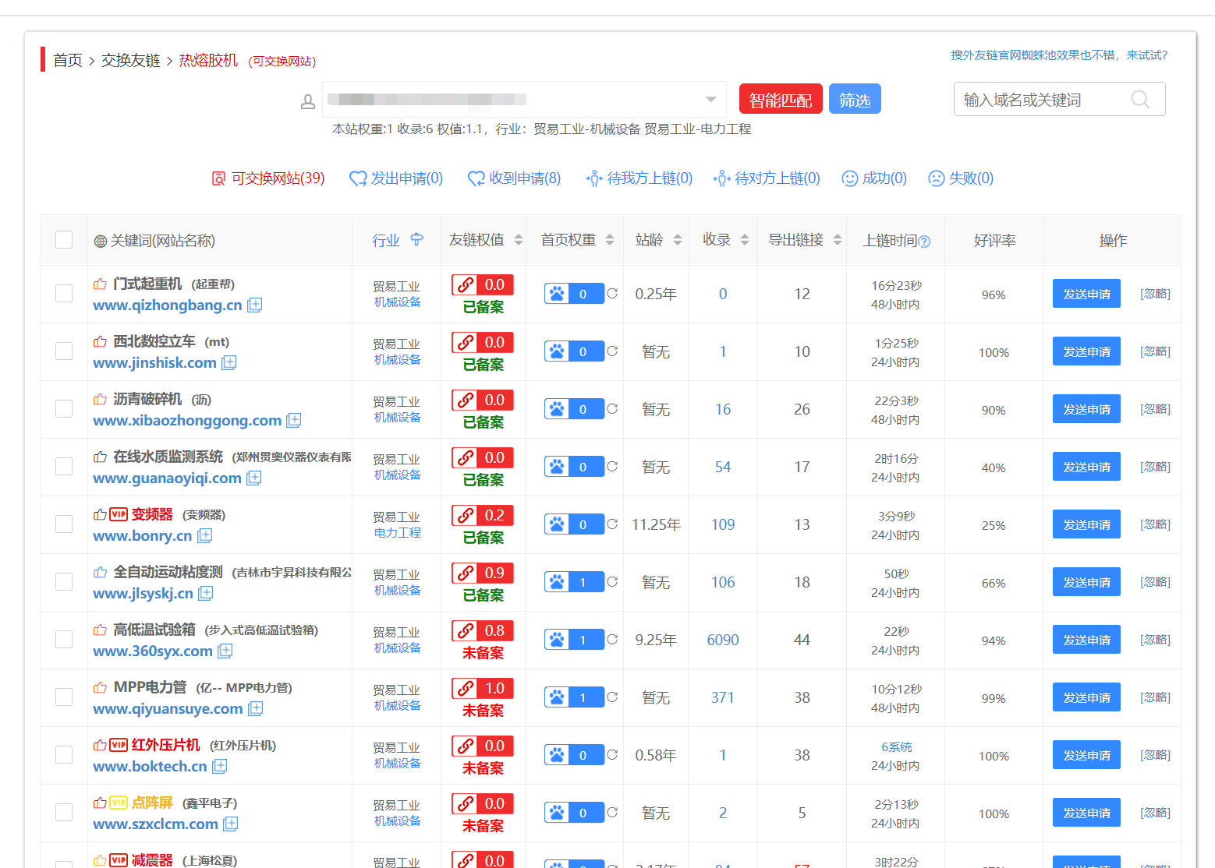Refresh the homepage weight for www.jinshisk.com

tap(613, 351)
